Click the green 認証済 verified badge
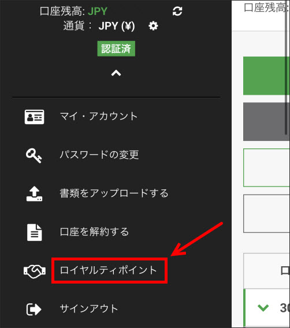 click(116, 49)
